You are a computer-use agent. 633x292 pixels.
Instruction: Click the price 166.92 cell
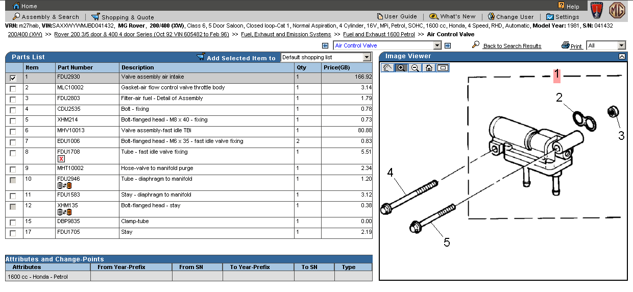[x=347, y=77]
